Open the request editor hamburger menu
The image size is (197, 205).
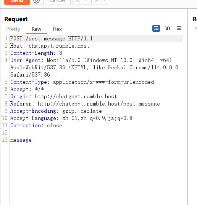click(179, 28)
